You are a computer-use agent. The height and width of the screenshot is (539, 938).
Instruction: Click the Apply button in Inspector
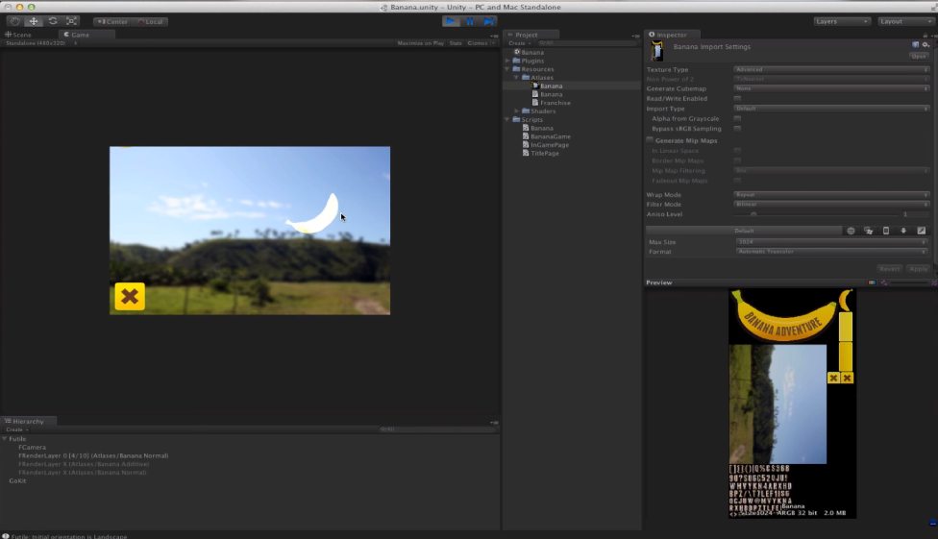coord(918,269)
